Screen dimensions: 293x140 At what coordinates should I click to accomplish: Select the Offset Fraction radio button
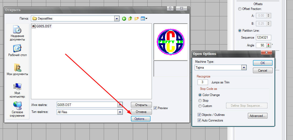tap(240, 9)
